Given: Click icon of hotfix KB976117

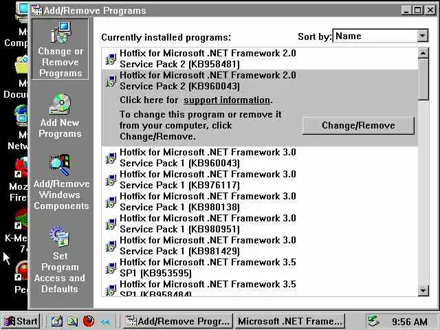Looking at the screenshot, I should pos(111,180).
